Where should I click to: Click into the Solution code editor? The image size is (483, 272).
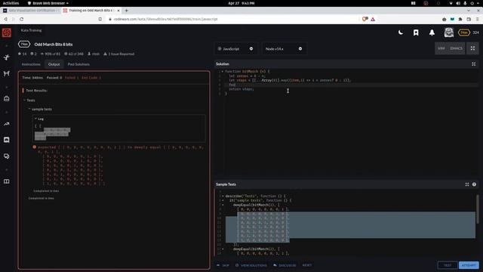coord(346,123)
